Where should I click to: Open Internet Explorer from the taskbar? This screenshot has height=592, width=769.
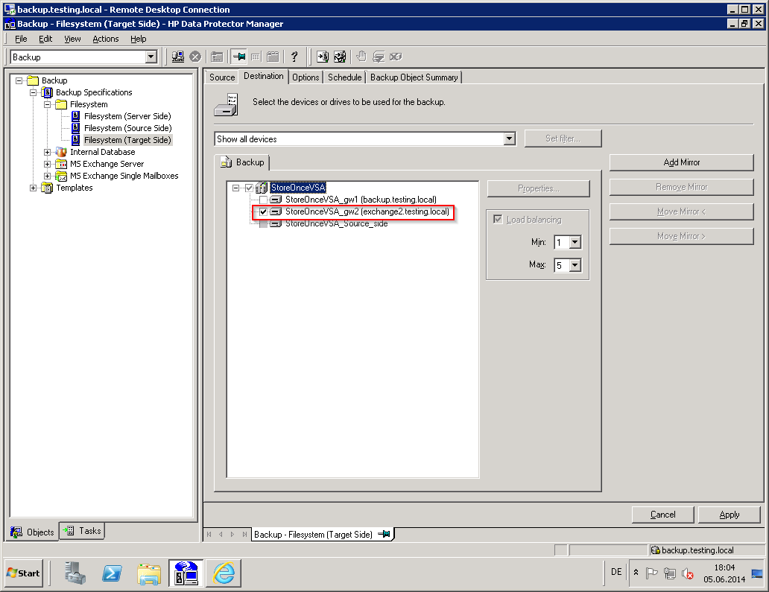224,573
